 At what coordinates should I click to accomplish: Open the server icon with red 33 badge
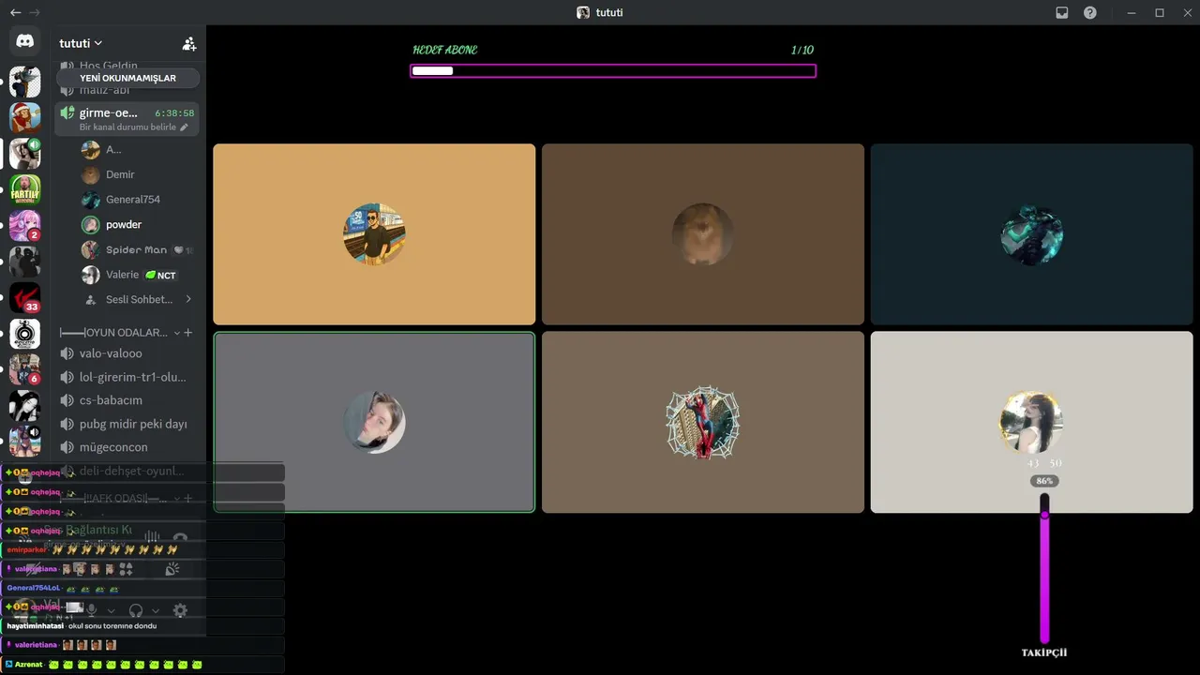point(25,298)
